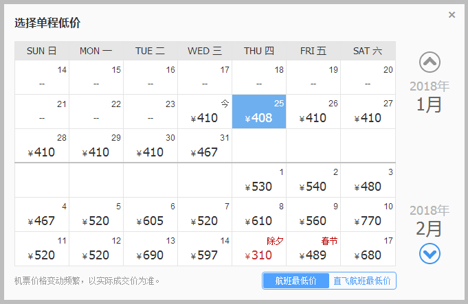The image size is (468, 304).
Task: Choose February 9 with ¥560 fare
Action: 313,214
